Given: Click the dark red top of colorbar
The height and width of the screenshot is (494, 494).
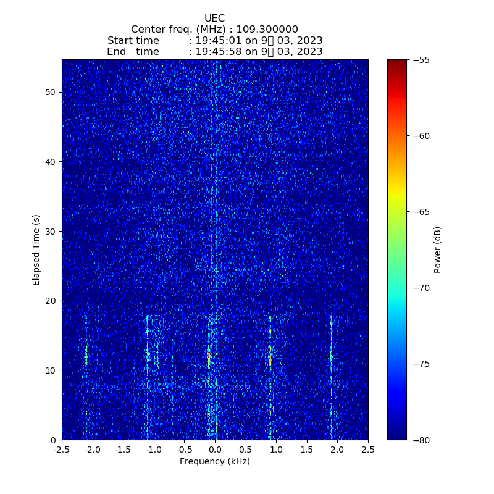Looking at the screenshot, I should pos(397,62).
